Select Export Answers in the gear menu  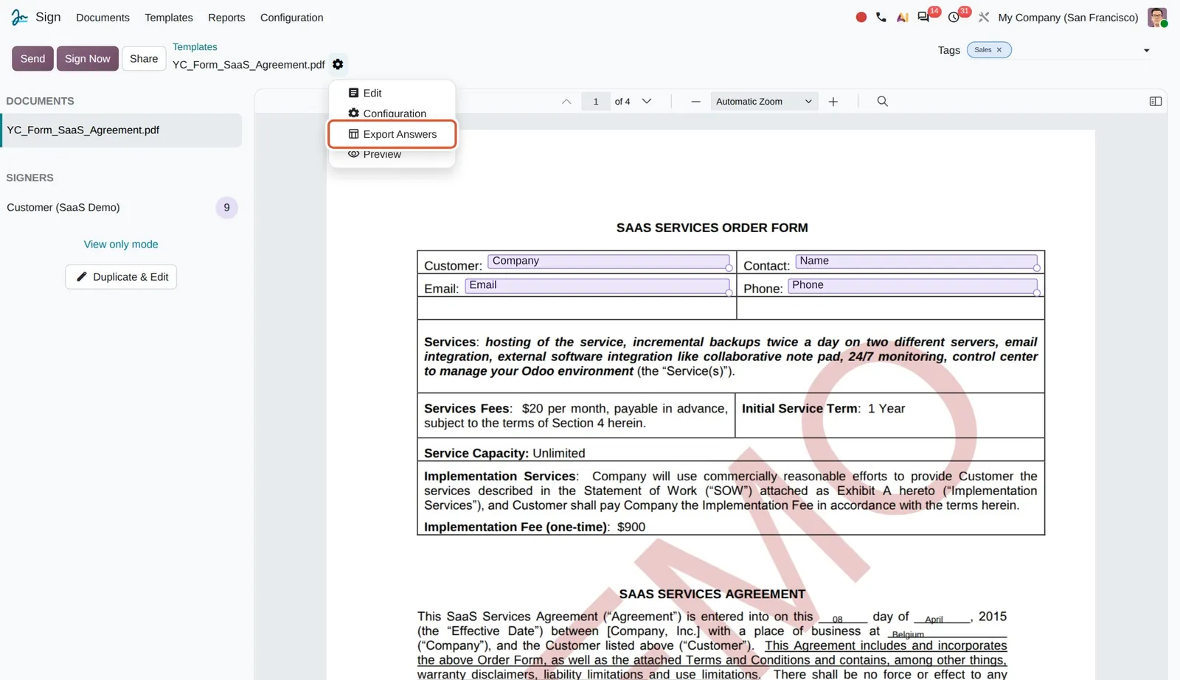(x=392, y=134)
